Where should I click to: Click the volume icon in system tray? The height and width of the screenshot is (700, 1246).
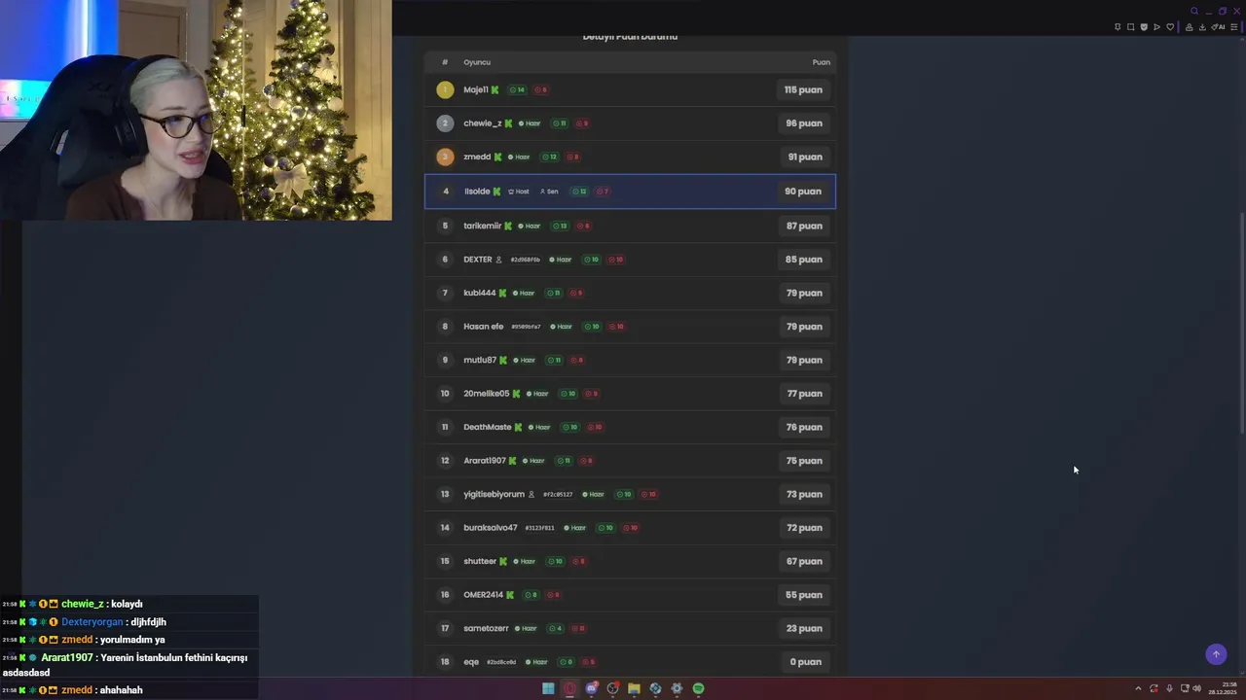coord(1196,688)
